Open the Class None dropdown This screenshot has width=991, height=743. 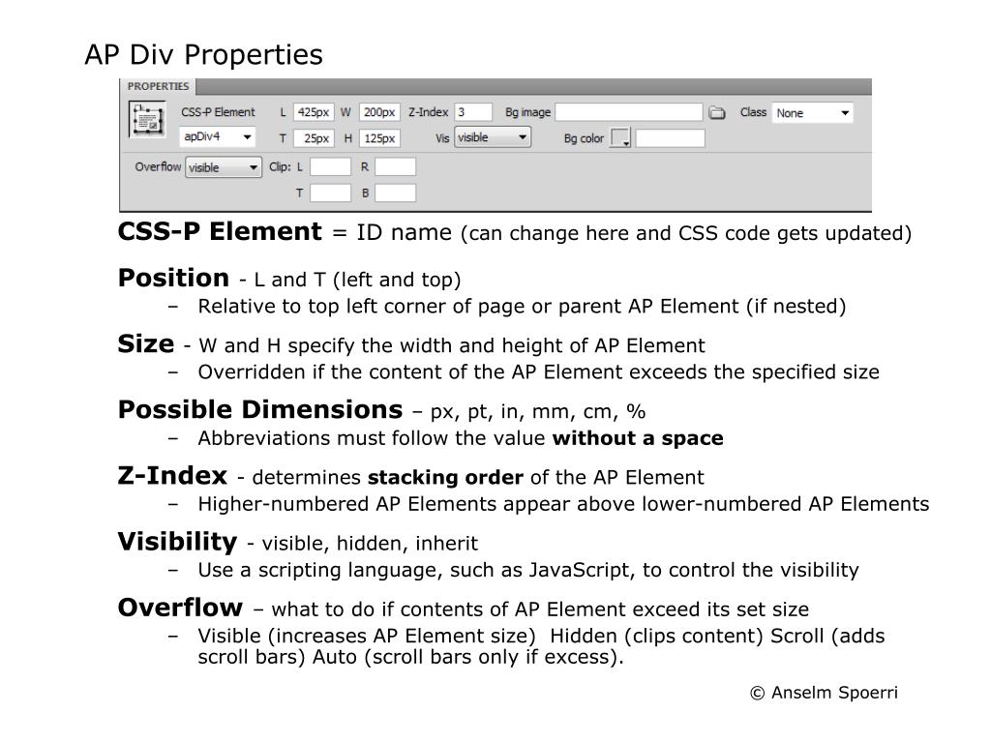[x=812, y=113]
